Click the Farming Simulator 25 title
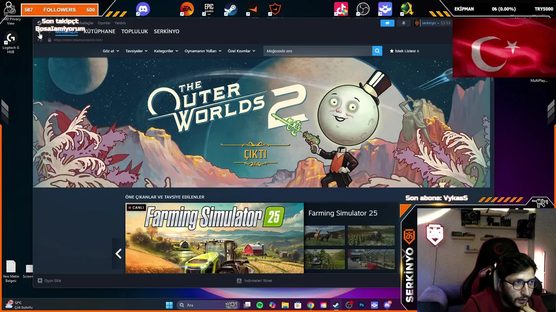Image resolution: width=556 pixels, height=312 pixels. point(343,213)
